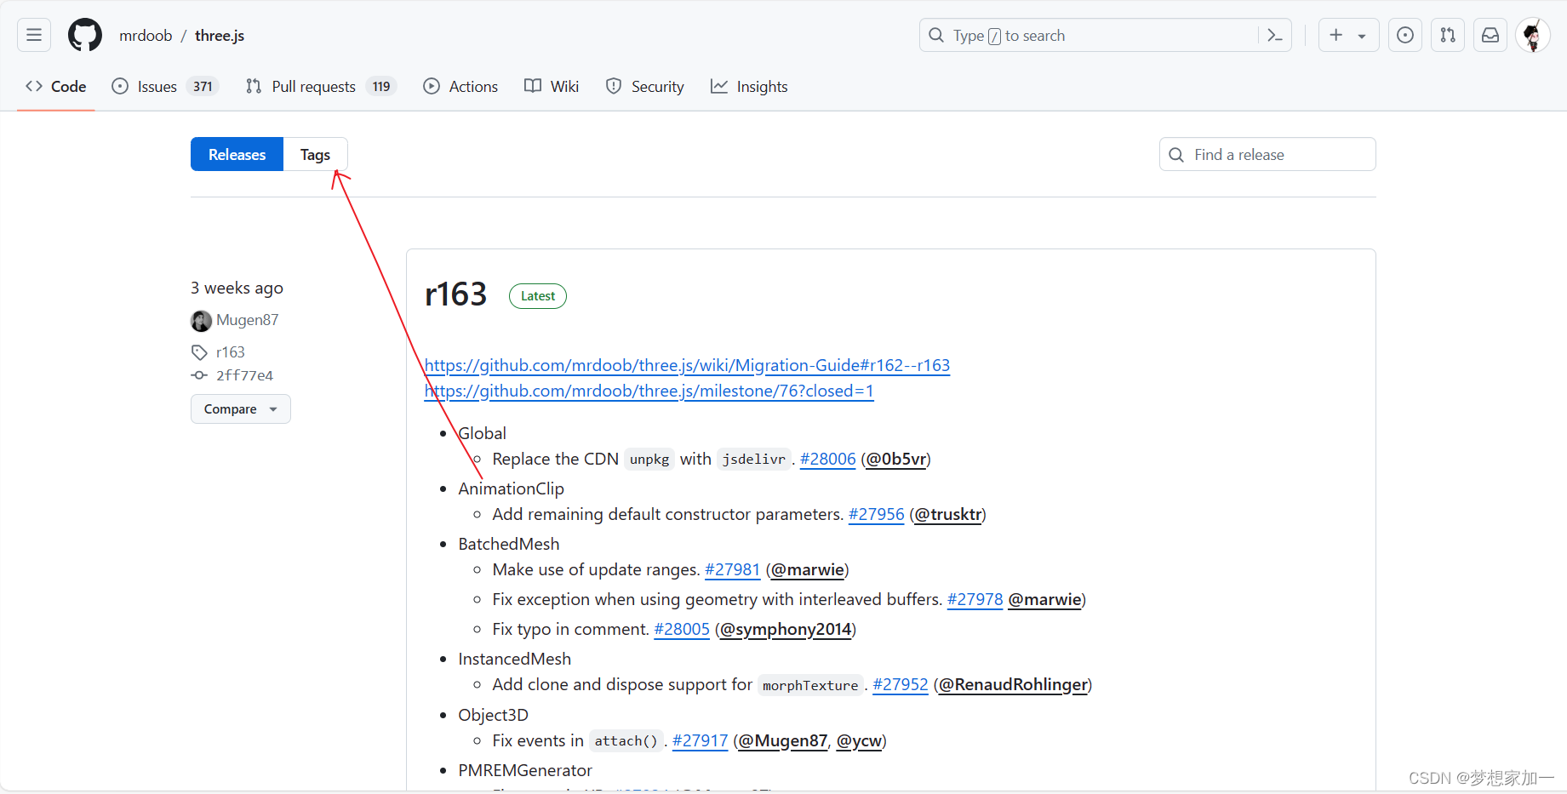Open the user avatar menu
This screenshot has height=794, width=1567.
click(x=1533, y=35)
